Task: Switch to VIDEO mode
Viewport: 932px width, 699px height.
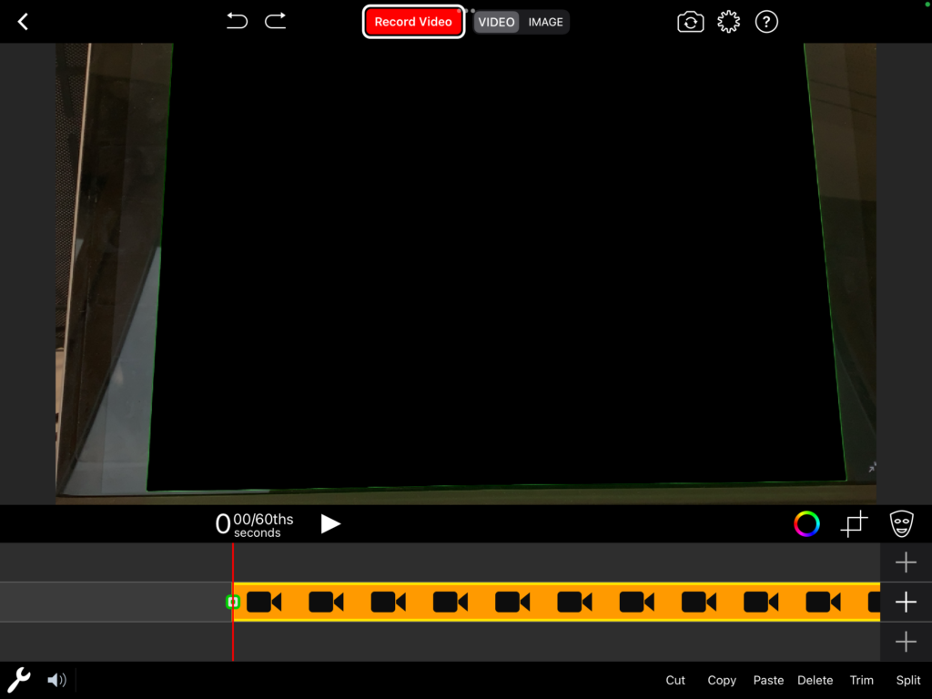Action: (497, 22)
